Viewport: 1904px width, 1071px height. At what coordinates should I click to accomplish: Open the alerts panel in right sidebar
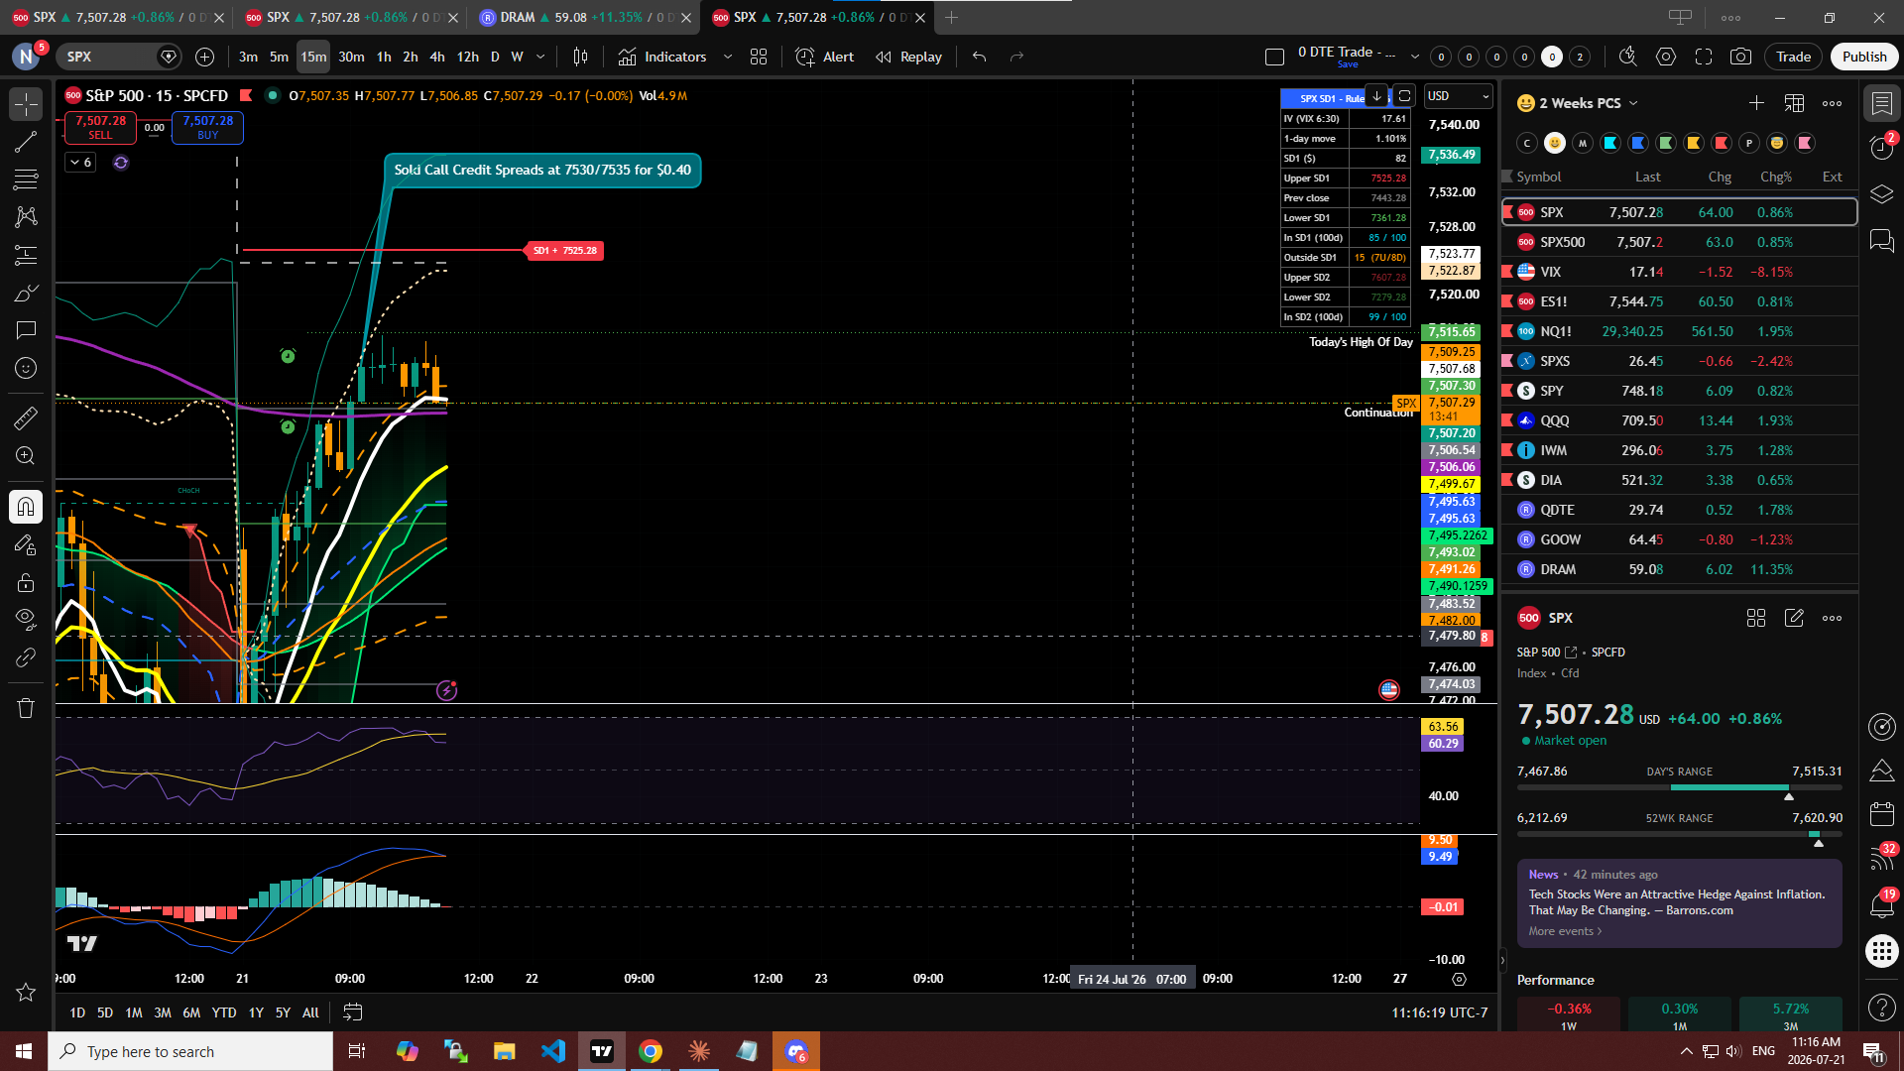1881,148
